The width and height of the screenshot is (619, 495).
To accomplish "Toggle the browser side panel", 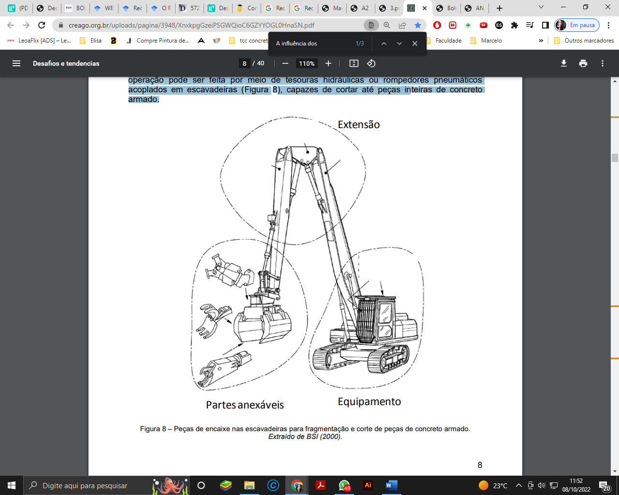I will [545, 25].
